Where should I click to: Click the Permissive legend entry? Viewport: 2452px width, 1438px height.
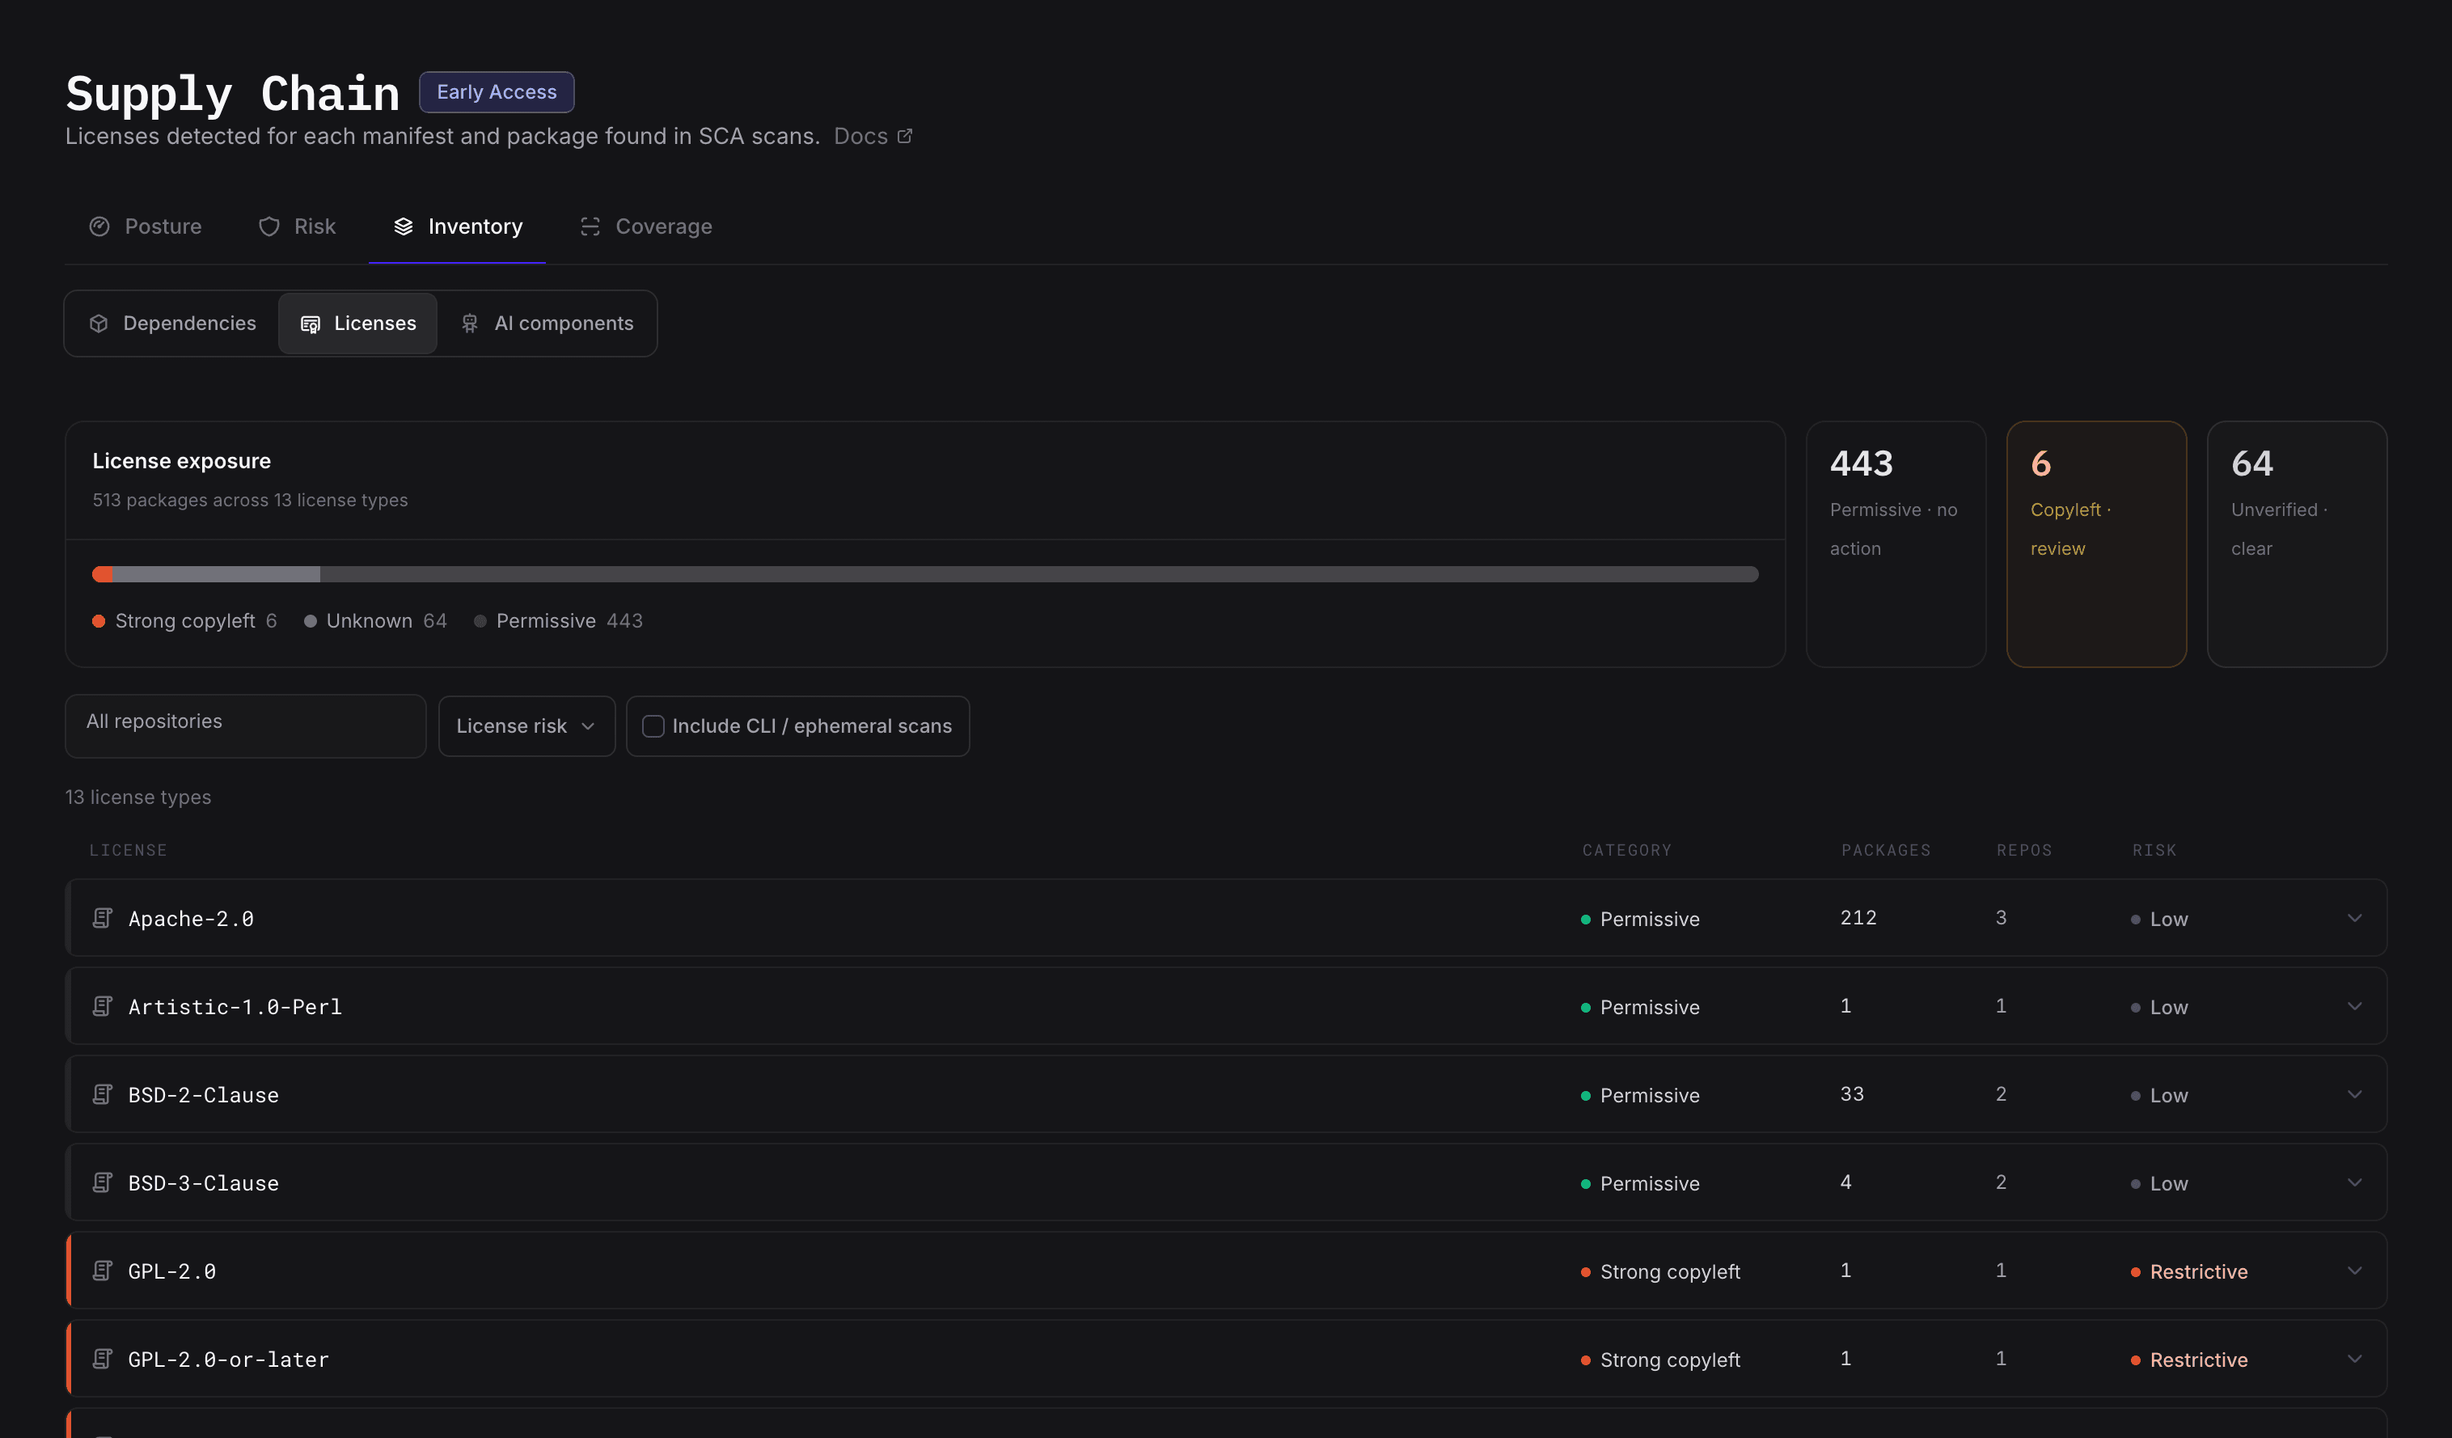(x=559, y=620)
